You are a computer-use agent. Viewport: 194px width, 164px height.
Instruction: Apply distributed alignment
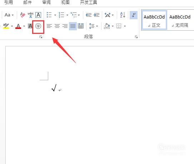(x=81, y=26)
